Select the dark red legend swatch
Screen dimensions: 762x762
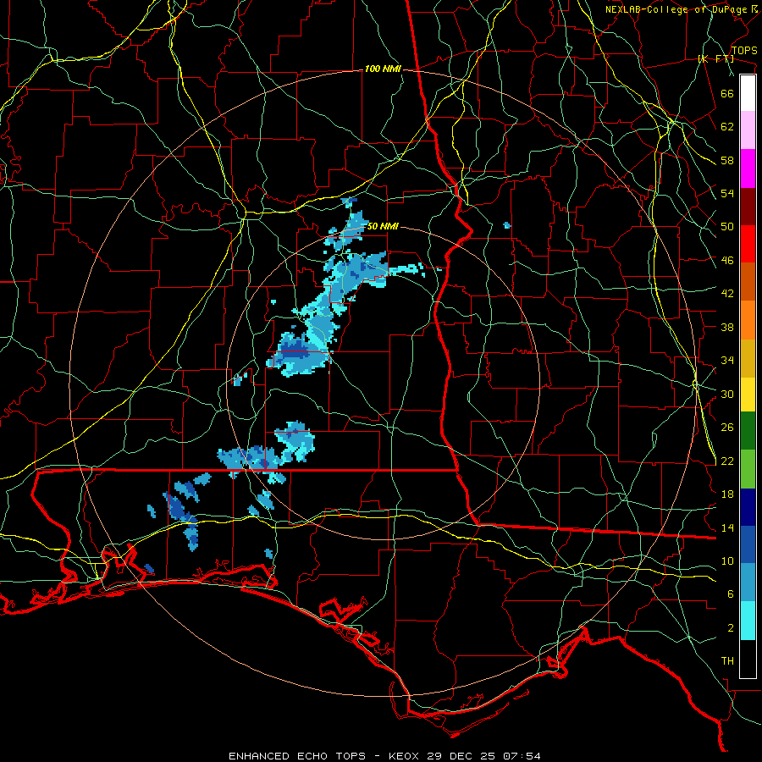748,207
